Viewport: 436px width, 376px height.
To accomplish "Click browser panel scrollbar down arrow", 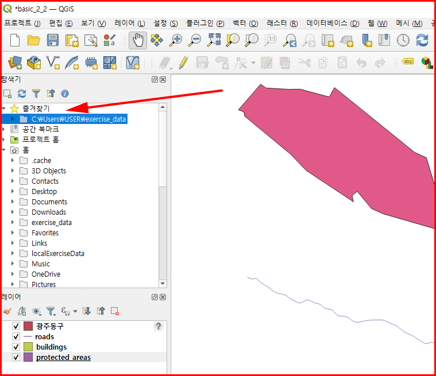I will pos(163,284).
